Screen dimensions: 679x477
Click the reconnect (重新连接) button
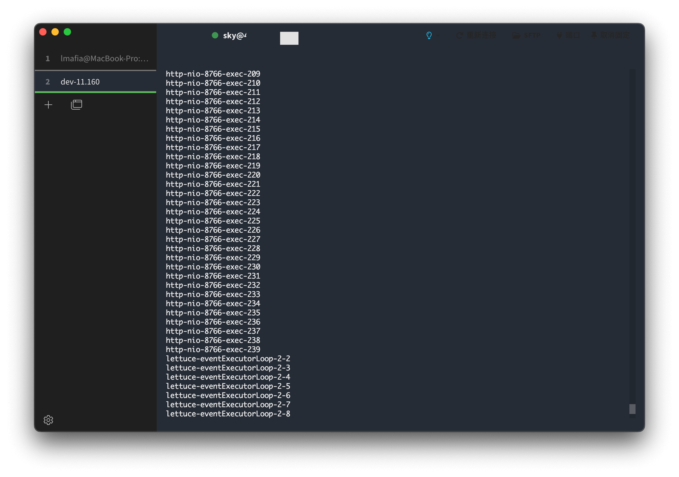point(481,36)
